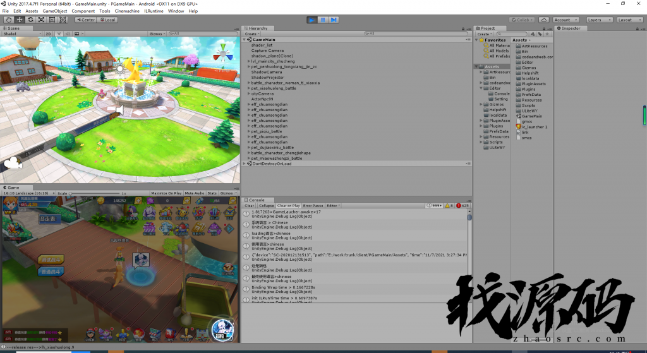647x353 pixels.
Task: Start Play mode with the Play button
Action: coord(312,20)
